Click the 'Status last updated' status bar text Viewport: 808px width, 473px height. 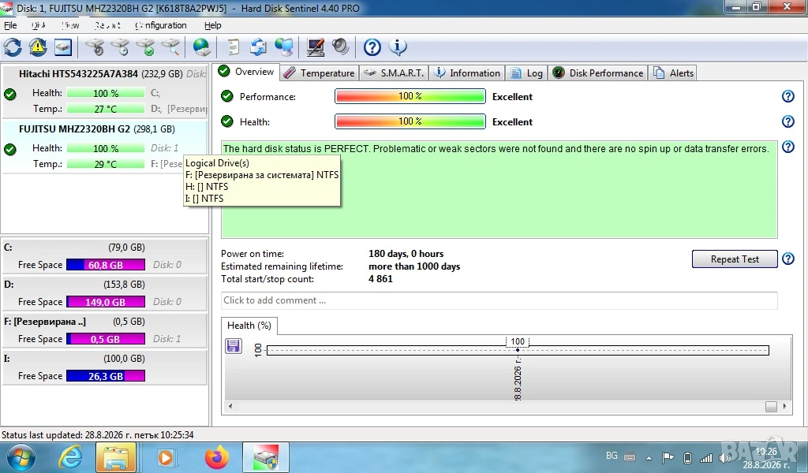(x=97, y=435)
